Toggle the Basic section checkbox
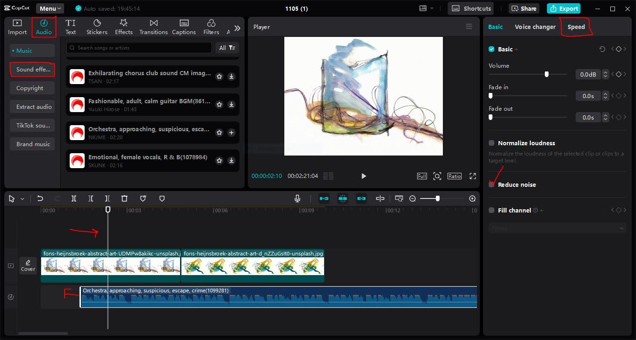This screenshot has width=636, height=340. pos(491,49)
